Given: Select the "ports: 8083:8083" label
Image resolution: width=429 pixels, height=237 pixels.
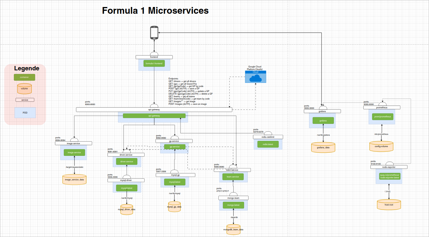Looking at the screenshot, I should 90,103.
